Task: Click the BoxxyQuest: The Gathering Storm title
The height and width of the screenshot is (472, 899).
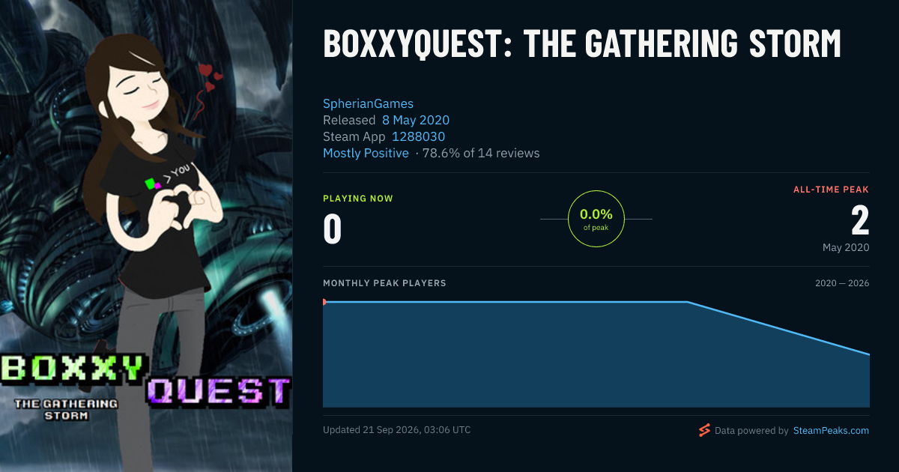Action: (582, 44)
